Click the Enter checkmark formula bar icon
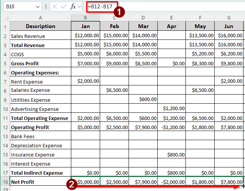245x191 pixels. click(64, 6)
